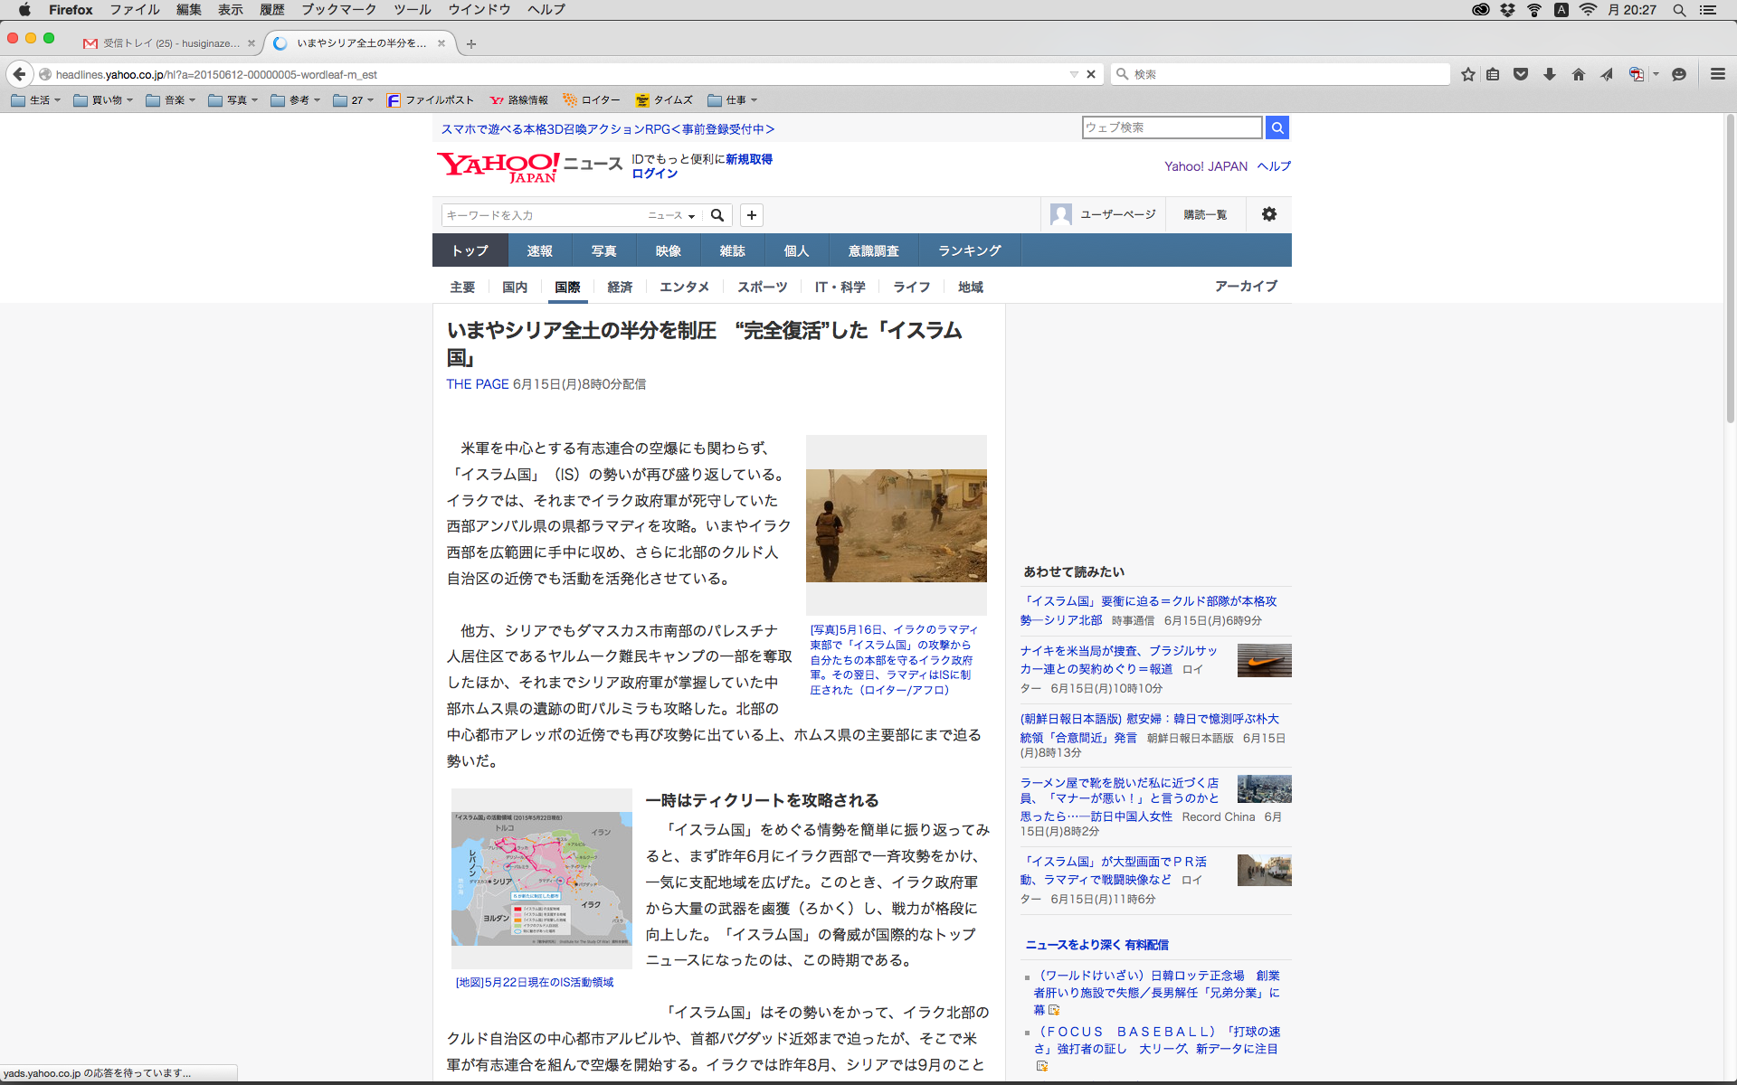1737x1085 pixels.
Task: Click the blue Yahoo web search button
Action: (1277, 127)
